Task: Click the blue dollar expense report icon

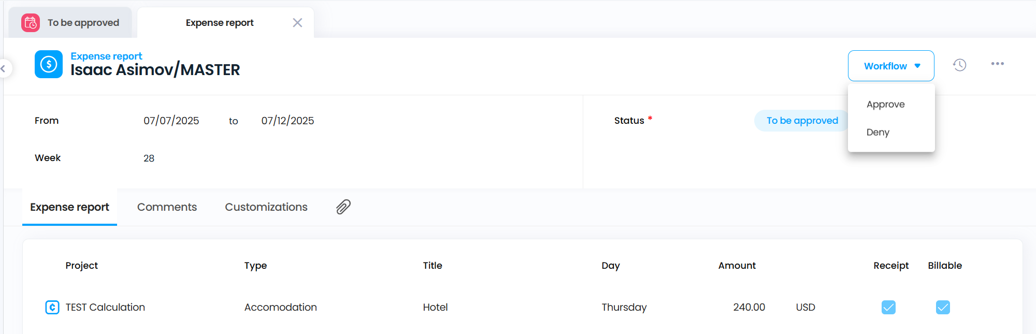Action: coord(49,64)
